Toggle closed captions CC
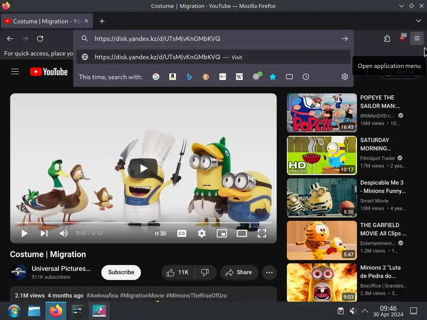 (x=182, y=233)
